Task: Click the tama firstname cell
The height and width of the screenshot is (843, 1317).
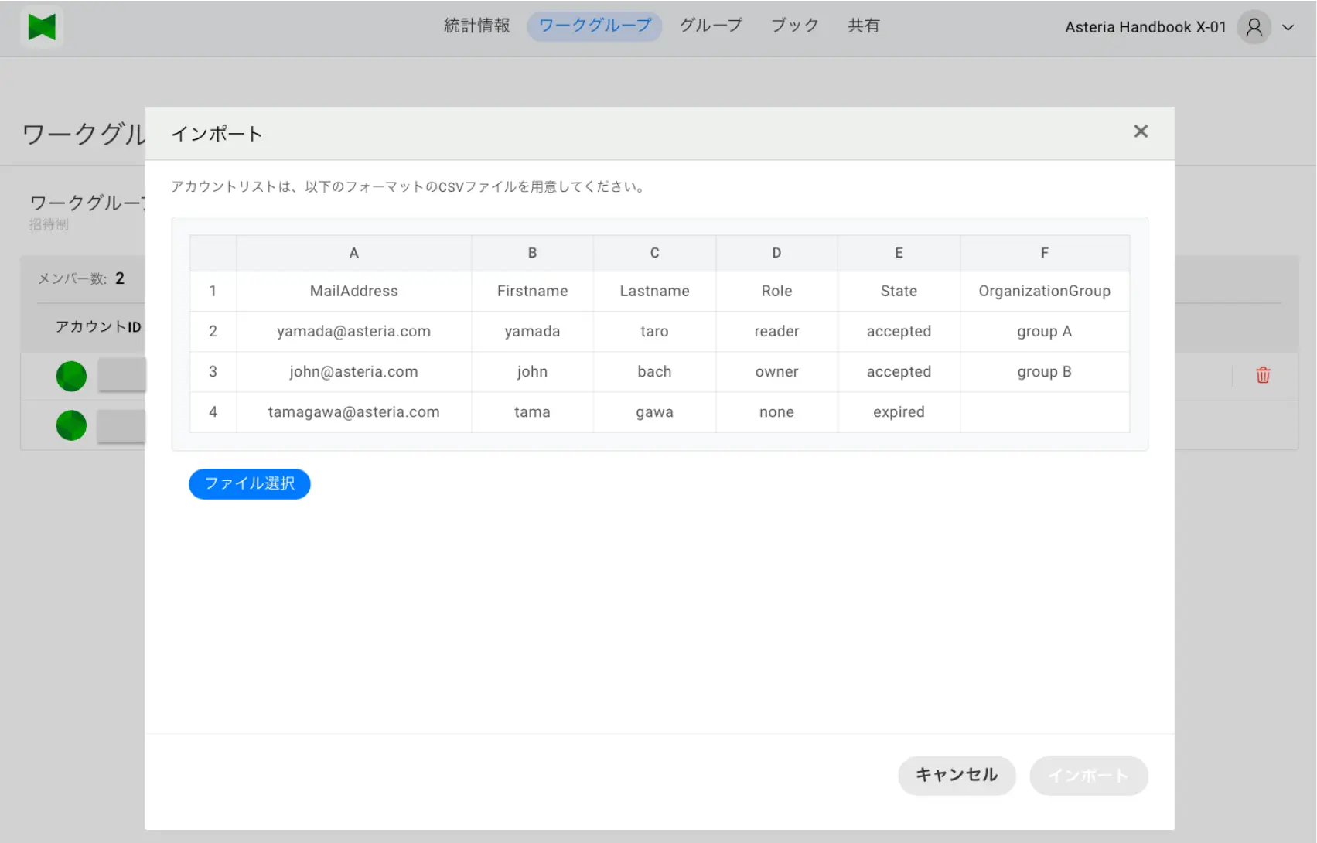Action: [532, 412]
